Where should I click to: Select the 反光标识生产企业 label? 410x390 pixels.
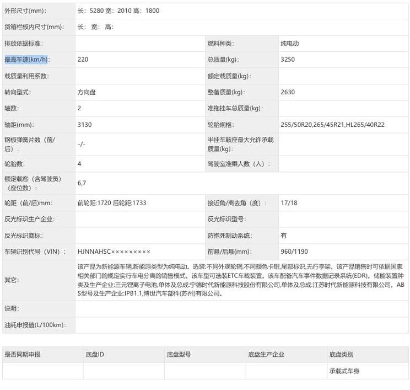click(29, 220)
